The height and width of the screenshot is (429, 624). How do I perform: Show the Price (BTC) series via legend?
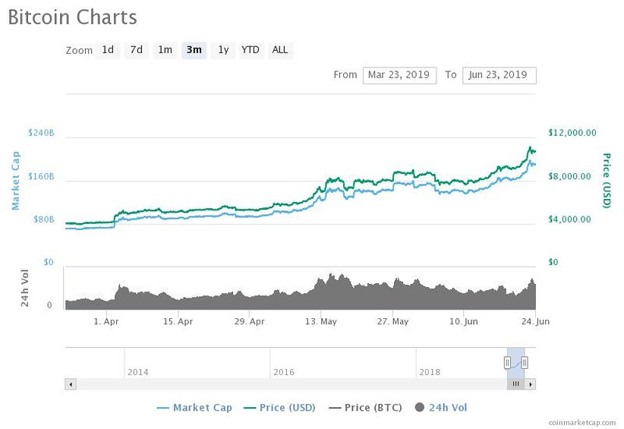click(x=365, y=408)
